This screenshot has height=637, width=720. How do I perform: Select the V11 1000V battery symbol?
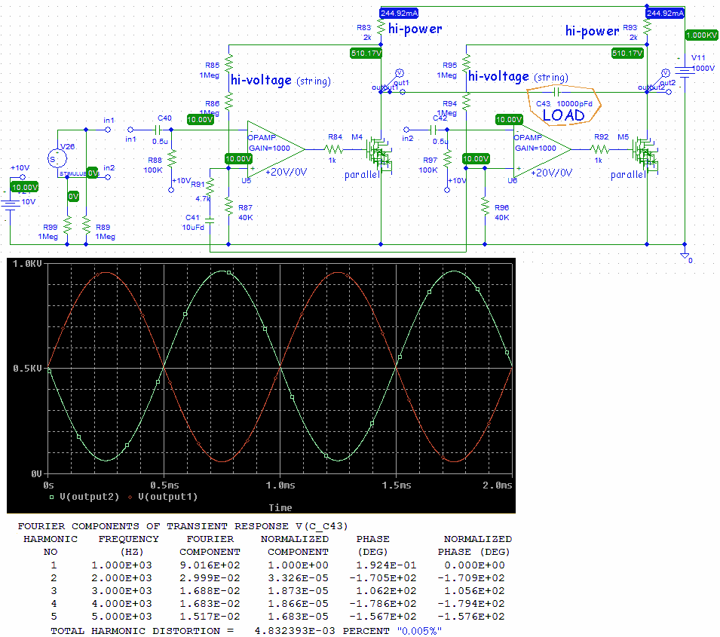tap(685, 71)
